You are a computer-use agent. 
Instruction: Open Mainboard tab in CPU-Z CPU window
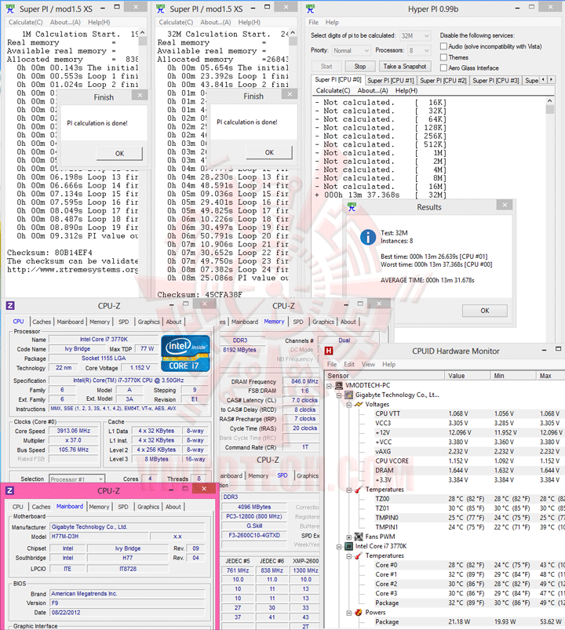tap(71, 322)
